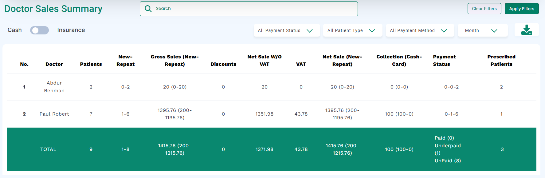Click the Cash label beside the switch
Viewport: 545px width, 178px height.
tap(14, 30)
